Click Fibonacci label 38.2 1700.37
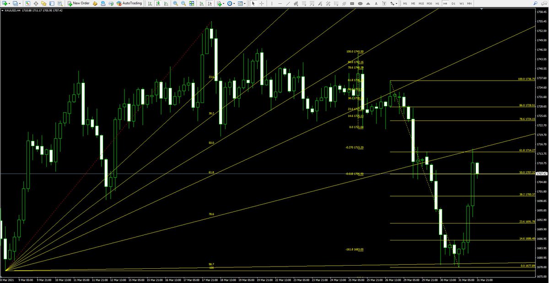This screenshot has width=549, height=283. click(527, 194)
